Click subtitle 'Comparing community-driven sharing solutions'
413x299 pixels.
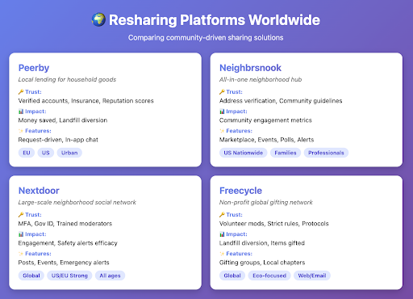(206, 37)
